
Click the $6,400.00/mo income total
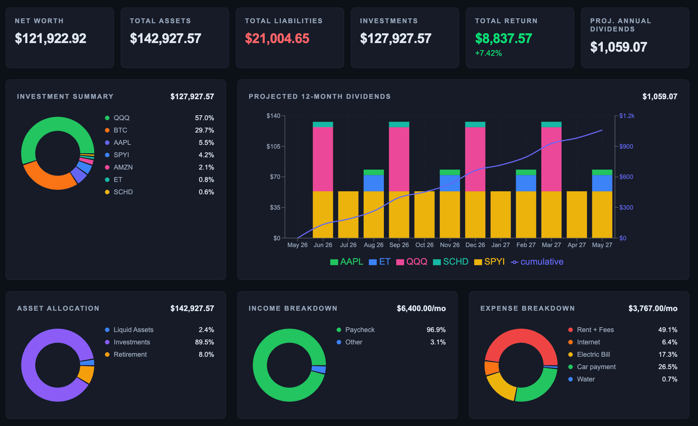(421, 308)
